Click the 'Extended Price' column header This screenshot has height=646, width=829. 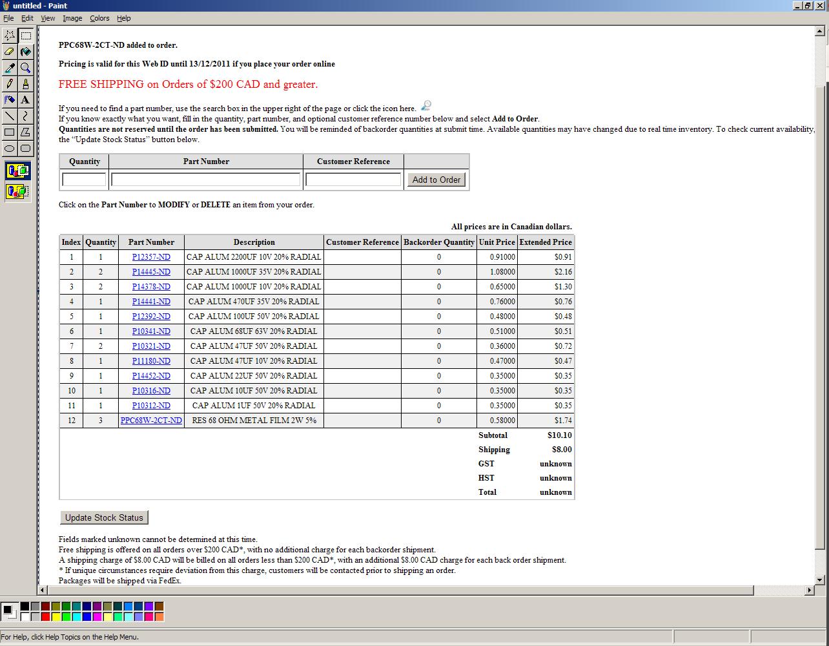point(546,242)
